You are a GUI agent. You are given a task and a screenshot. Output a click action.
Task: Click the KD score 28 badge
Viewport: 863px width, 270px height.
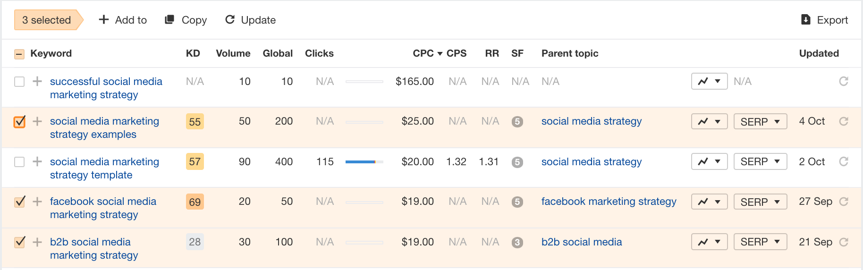195,242
